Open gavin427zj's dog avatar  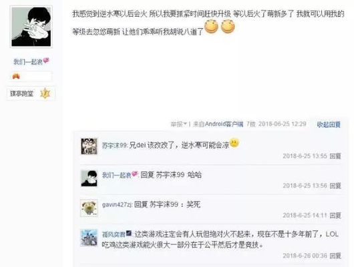(90, 208)
